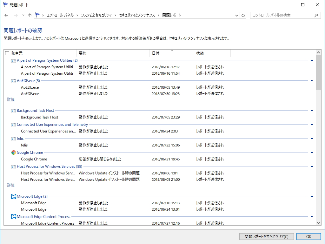Confirm with the OK button
Image resolution: width=325 pixels, height=244 pixels.
point(308,236)
